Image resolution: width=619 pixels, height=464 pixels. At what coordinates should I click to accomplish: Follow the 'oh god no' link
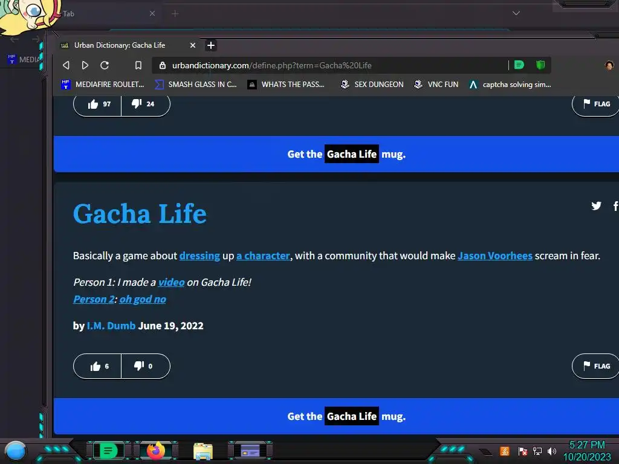(x=143, y=299)
